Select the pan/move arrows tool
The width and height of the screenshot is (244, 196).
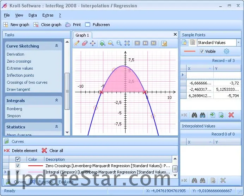coord(93,43)
